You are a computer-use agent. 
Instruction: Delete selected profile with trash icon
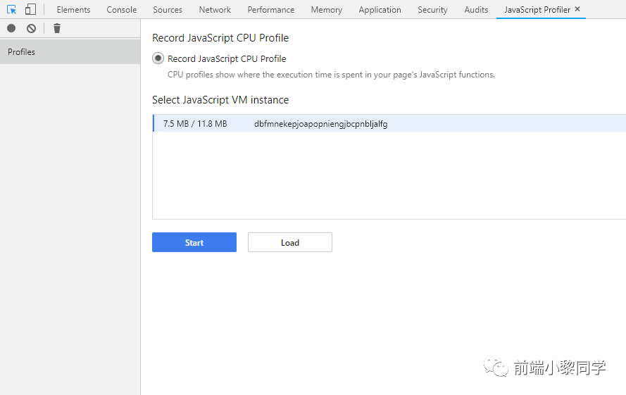coord(57,28)
